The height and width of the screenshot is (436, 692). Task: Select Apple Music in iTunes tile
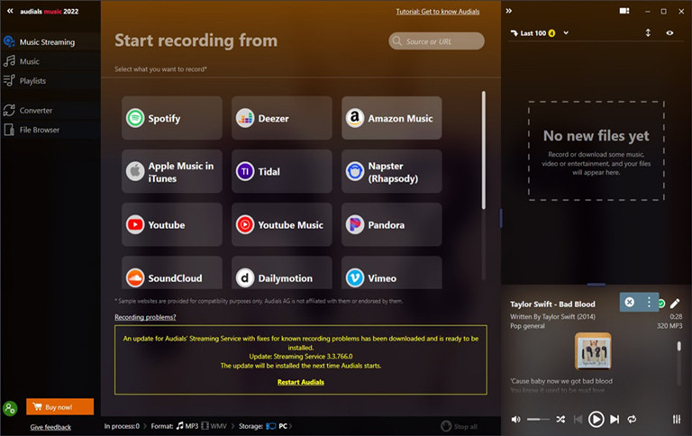coord(172,172)
